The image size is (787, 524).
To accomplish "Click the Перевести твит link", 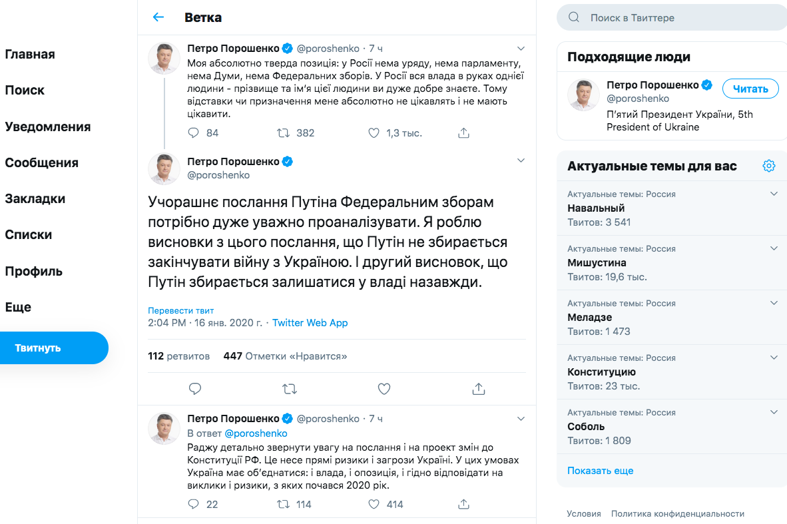I will coord(181,310).
